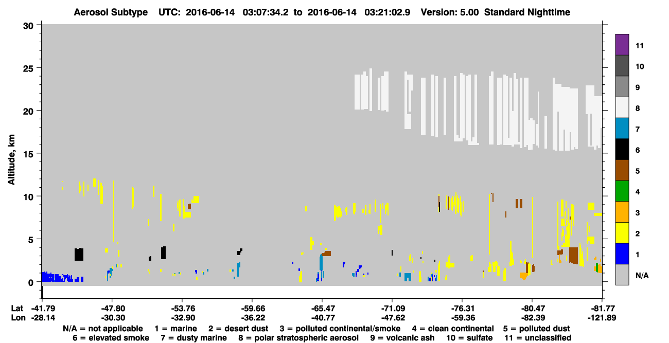
Task: Click longitude value -121.89
Action: (x=602, y=318)
